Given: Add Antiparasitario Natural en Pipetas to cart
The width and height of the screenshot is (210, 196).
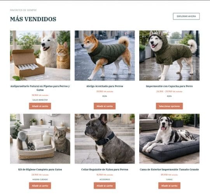Looking at the screenshot, I should coord(40,106).
